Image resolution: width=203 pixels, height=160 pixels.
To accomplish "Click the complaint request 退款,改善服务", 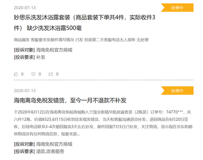I will pyautogui.click(x=50, y=151).
